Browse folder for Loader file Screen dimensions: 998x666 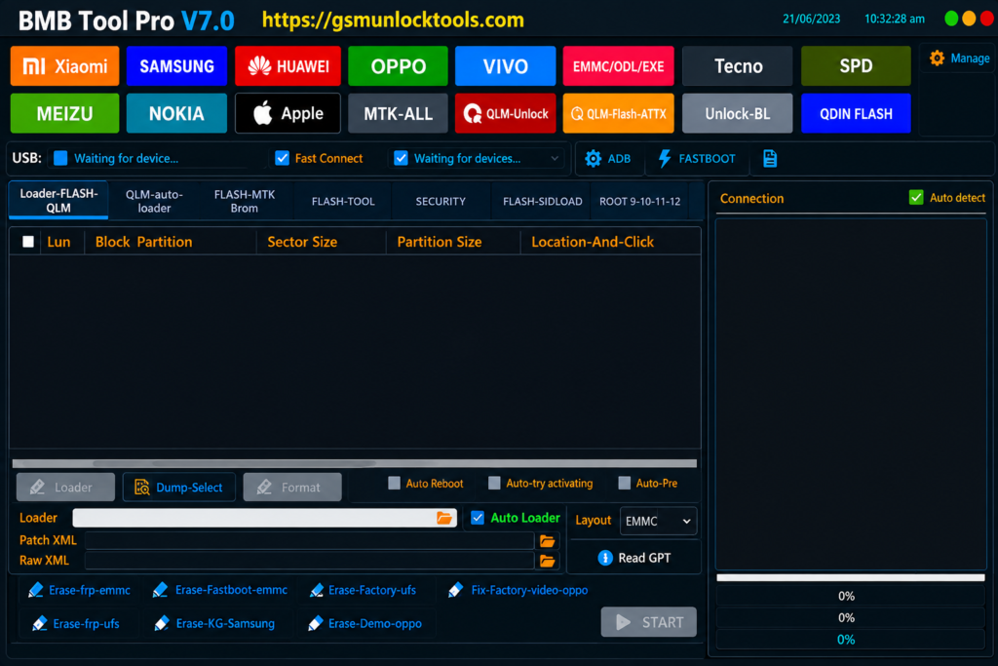444,518
